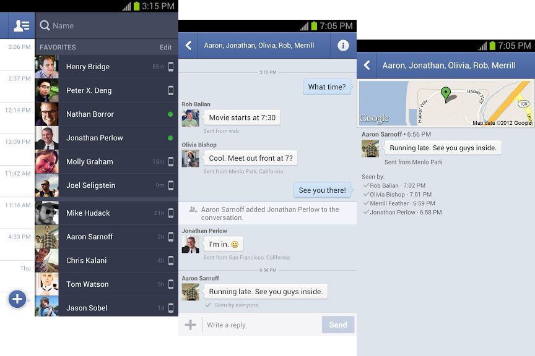
Task: Tap mobile phone icon beside Henry Bridge
Action: (171, 67)
